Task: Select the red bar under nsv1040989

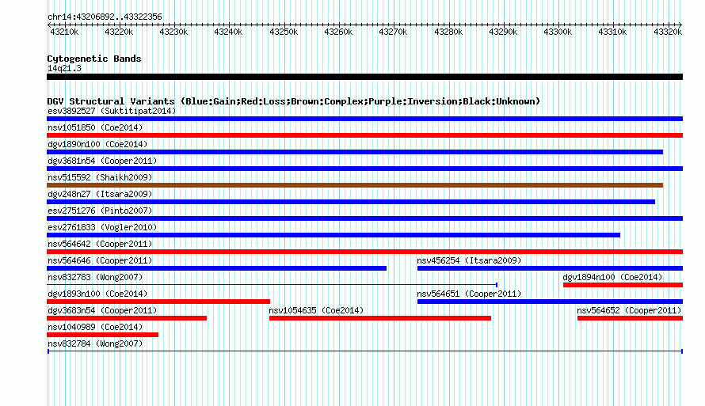Action: click(x=102, y=335)
